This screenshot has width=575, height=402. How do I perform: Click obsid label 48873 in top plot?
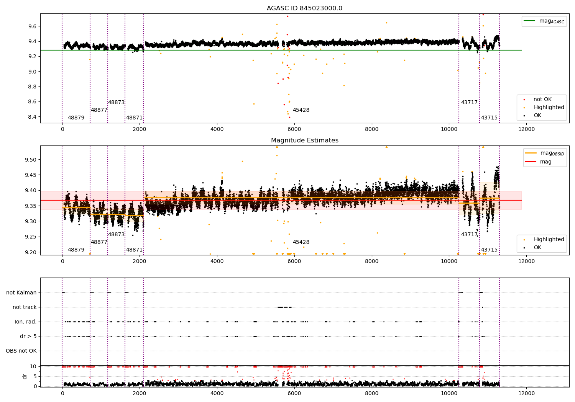116,103
